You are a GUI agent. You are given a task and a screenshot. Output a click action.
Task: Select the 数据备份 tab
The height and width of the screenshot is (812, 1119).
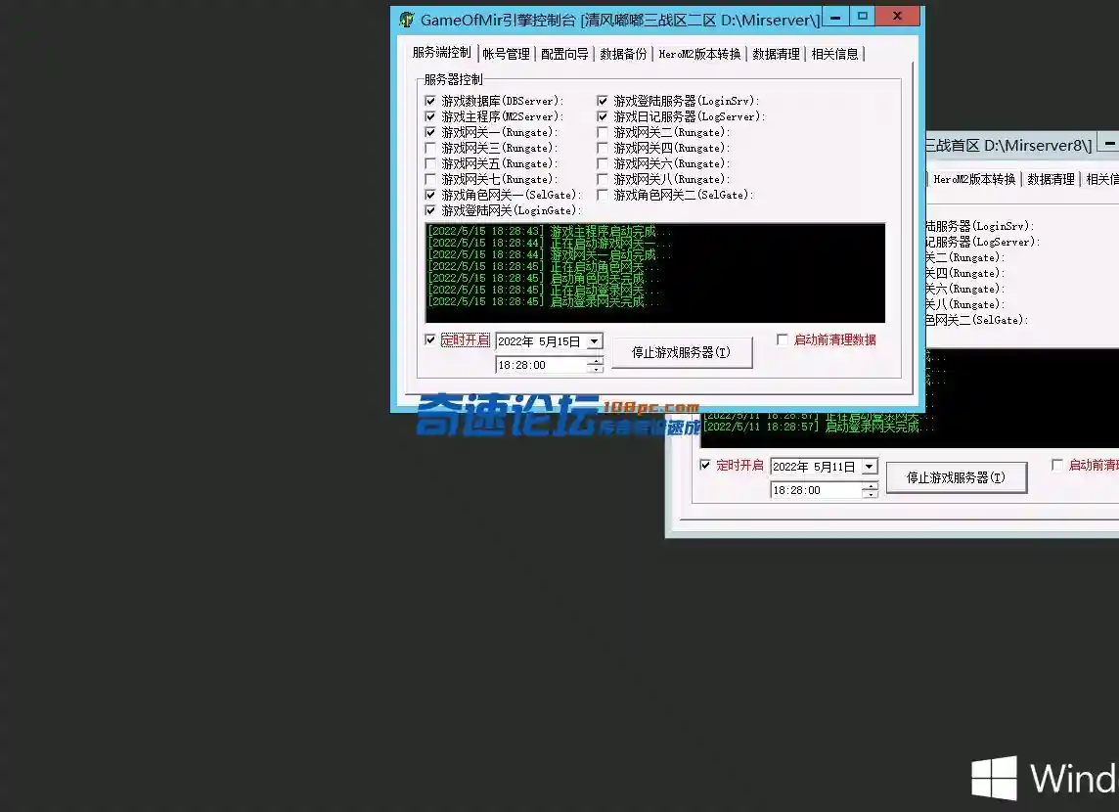click(623, 54)
